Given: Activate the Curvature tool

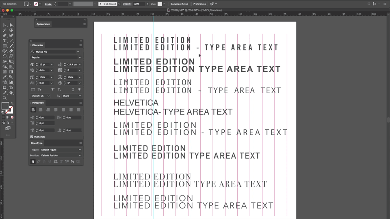Looking at the screenshot, I should (x=11, y=36).
